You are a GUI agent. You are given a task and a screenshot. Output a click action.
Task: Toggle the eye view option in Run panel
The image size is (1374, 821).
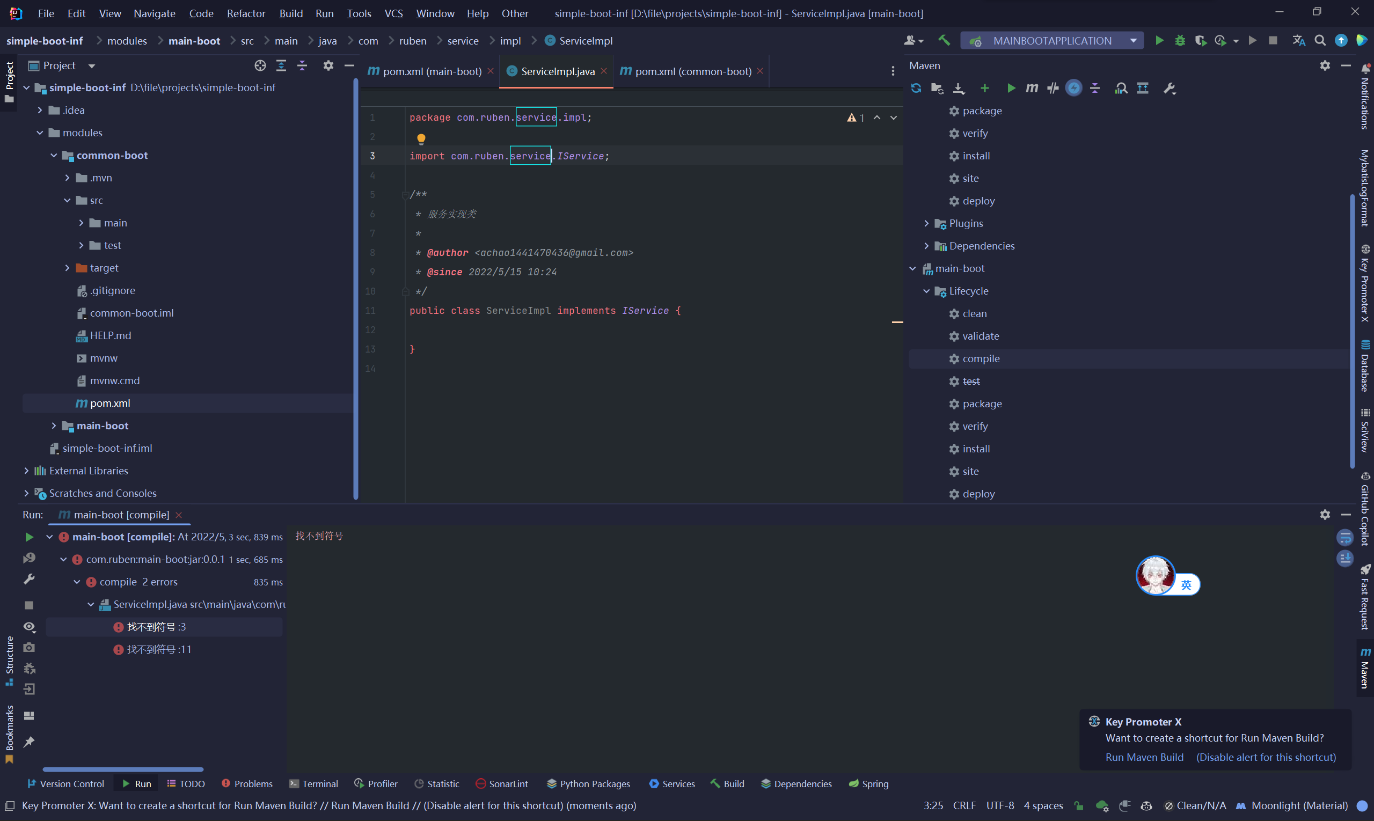tap(30, 626)
